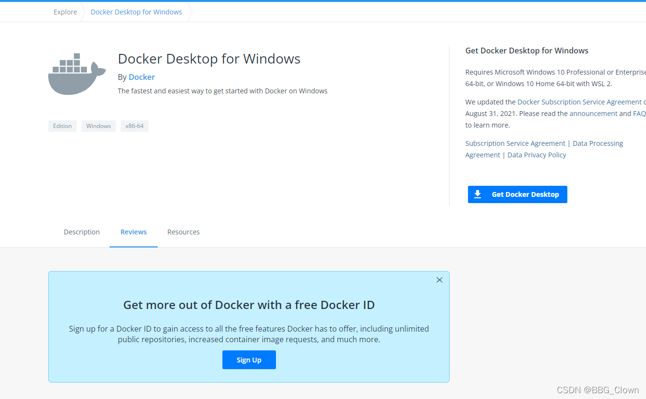
Task: Close the Docker ID signup banner
Action: point(440,280)
